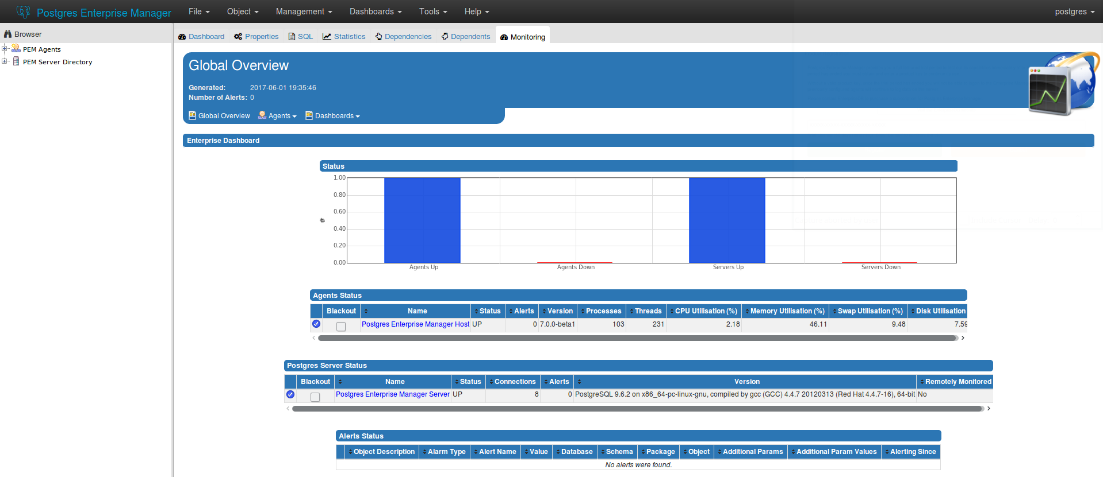Sort Alerts Status table by Alerting Since

click(911, 452)
